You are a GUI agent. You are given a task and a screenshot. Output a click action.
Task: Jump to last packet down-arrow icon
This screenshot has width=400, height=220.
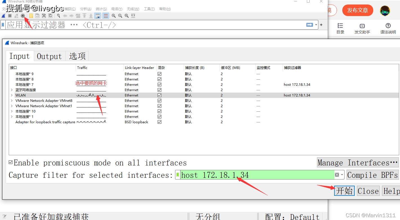point(91,16)
